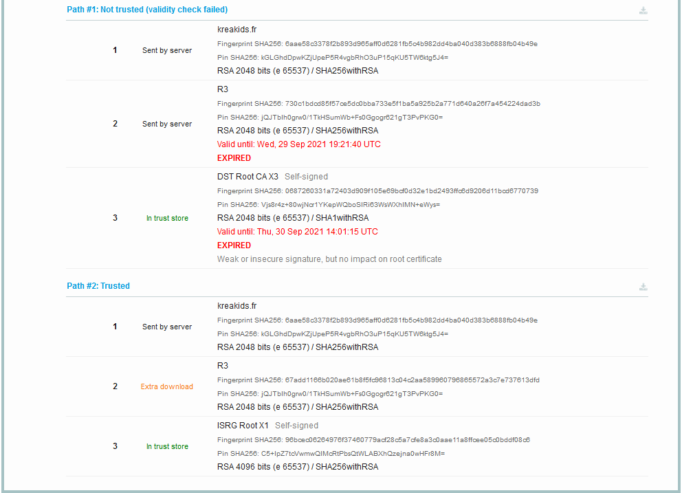Image resolution: width=682 pixels, height=493 pixels.
Task: Click the 'RSA 4096 bits' key info line
Action: pos(297,467)
